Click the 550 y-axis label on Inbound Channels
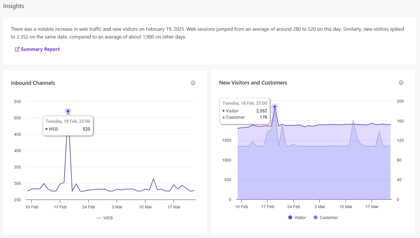Screen dimensions: 420x238 pos(18,101)
